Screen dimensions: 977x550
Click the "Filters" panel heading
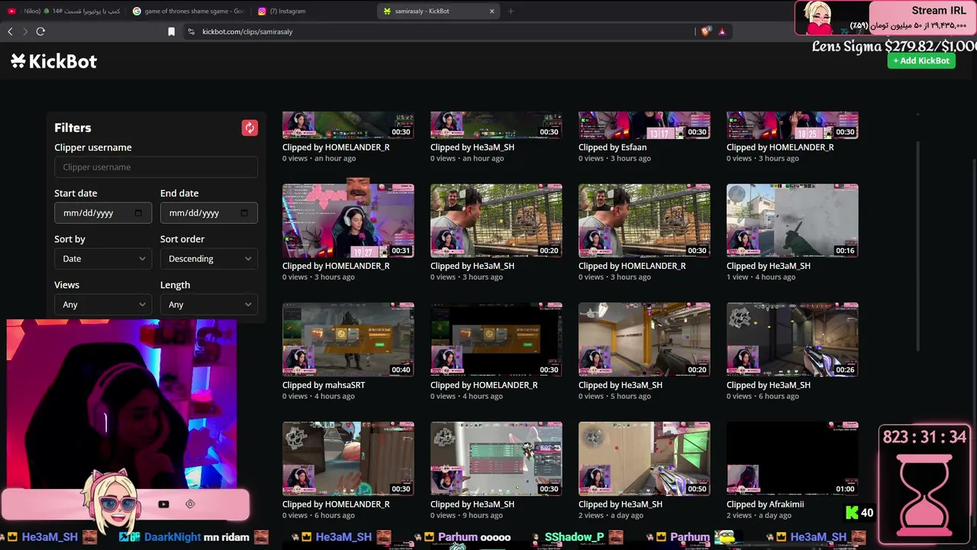(73, 128)
